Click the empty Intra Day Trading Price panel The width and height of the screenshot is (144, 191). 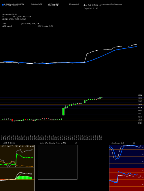(x=58, y=162)
